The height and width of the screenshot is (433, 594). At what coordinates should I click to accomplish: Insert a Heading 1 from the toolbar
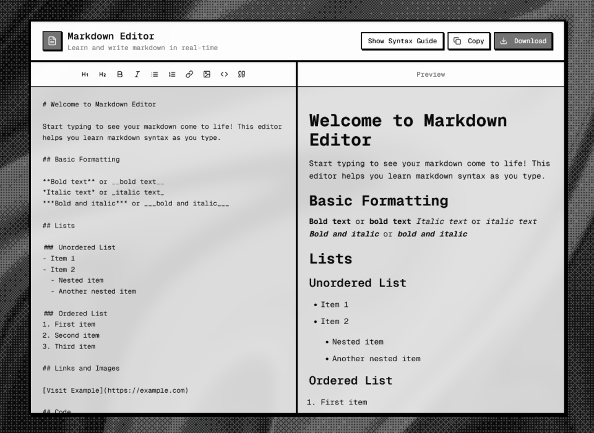(85, 74)
